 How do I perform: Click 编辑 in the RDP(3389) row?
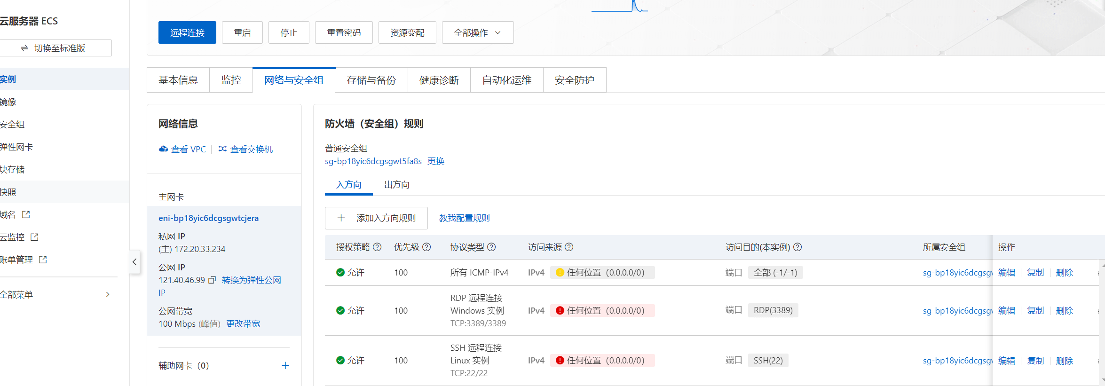[x=1007, y=311]
